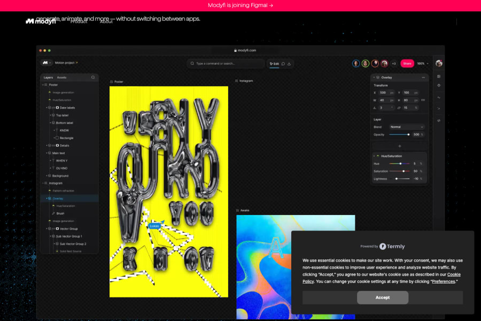481x321 pixels.
Task: Open the Blend mode dropdown set to Normal
Action: [407, 127]
